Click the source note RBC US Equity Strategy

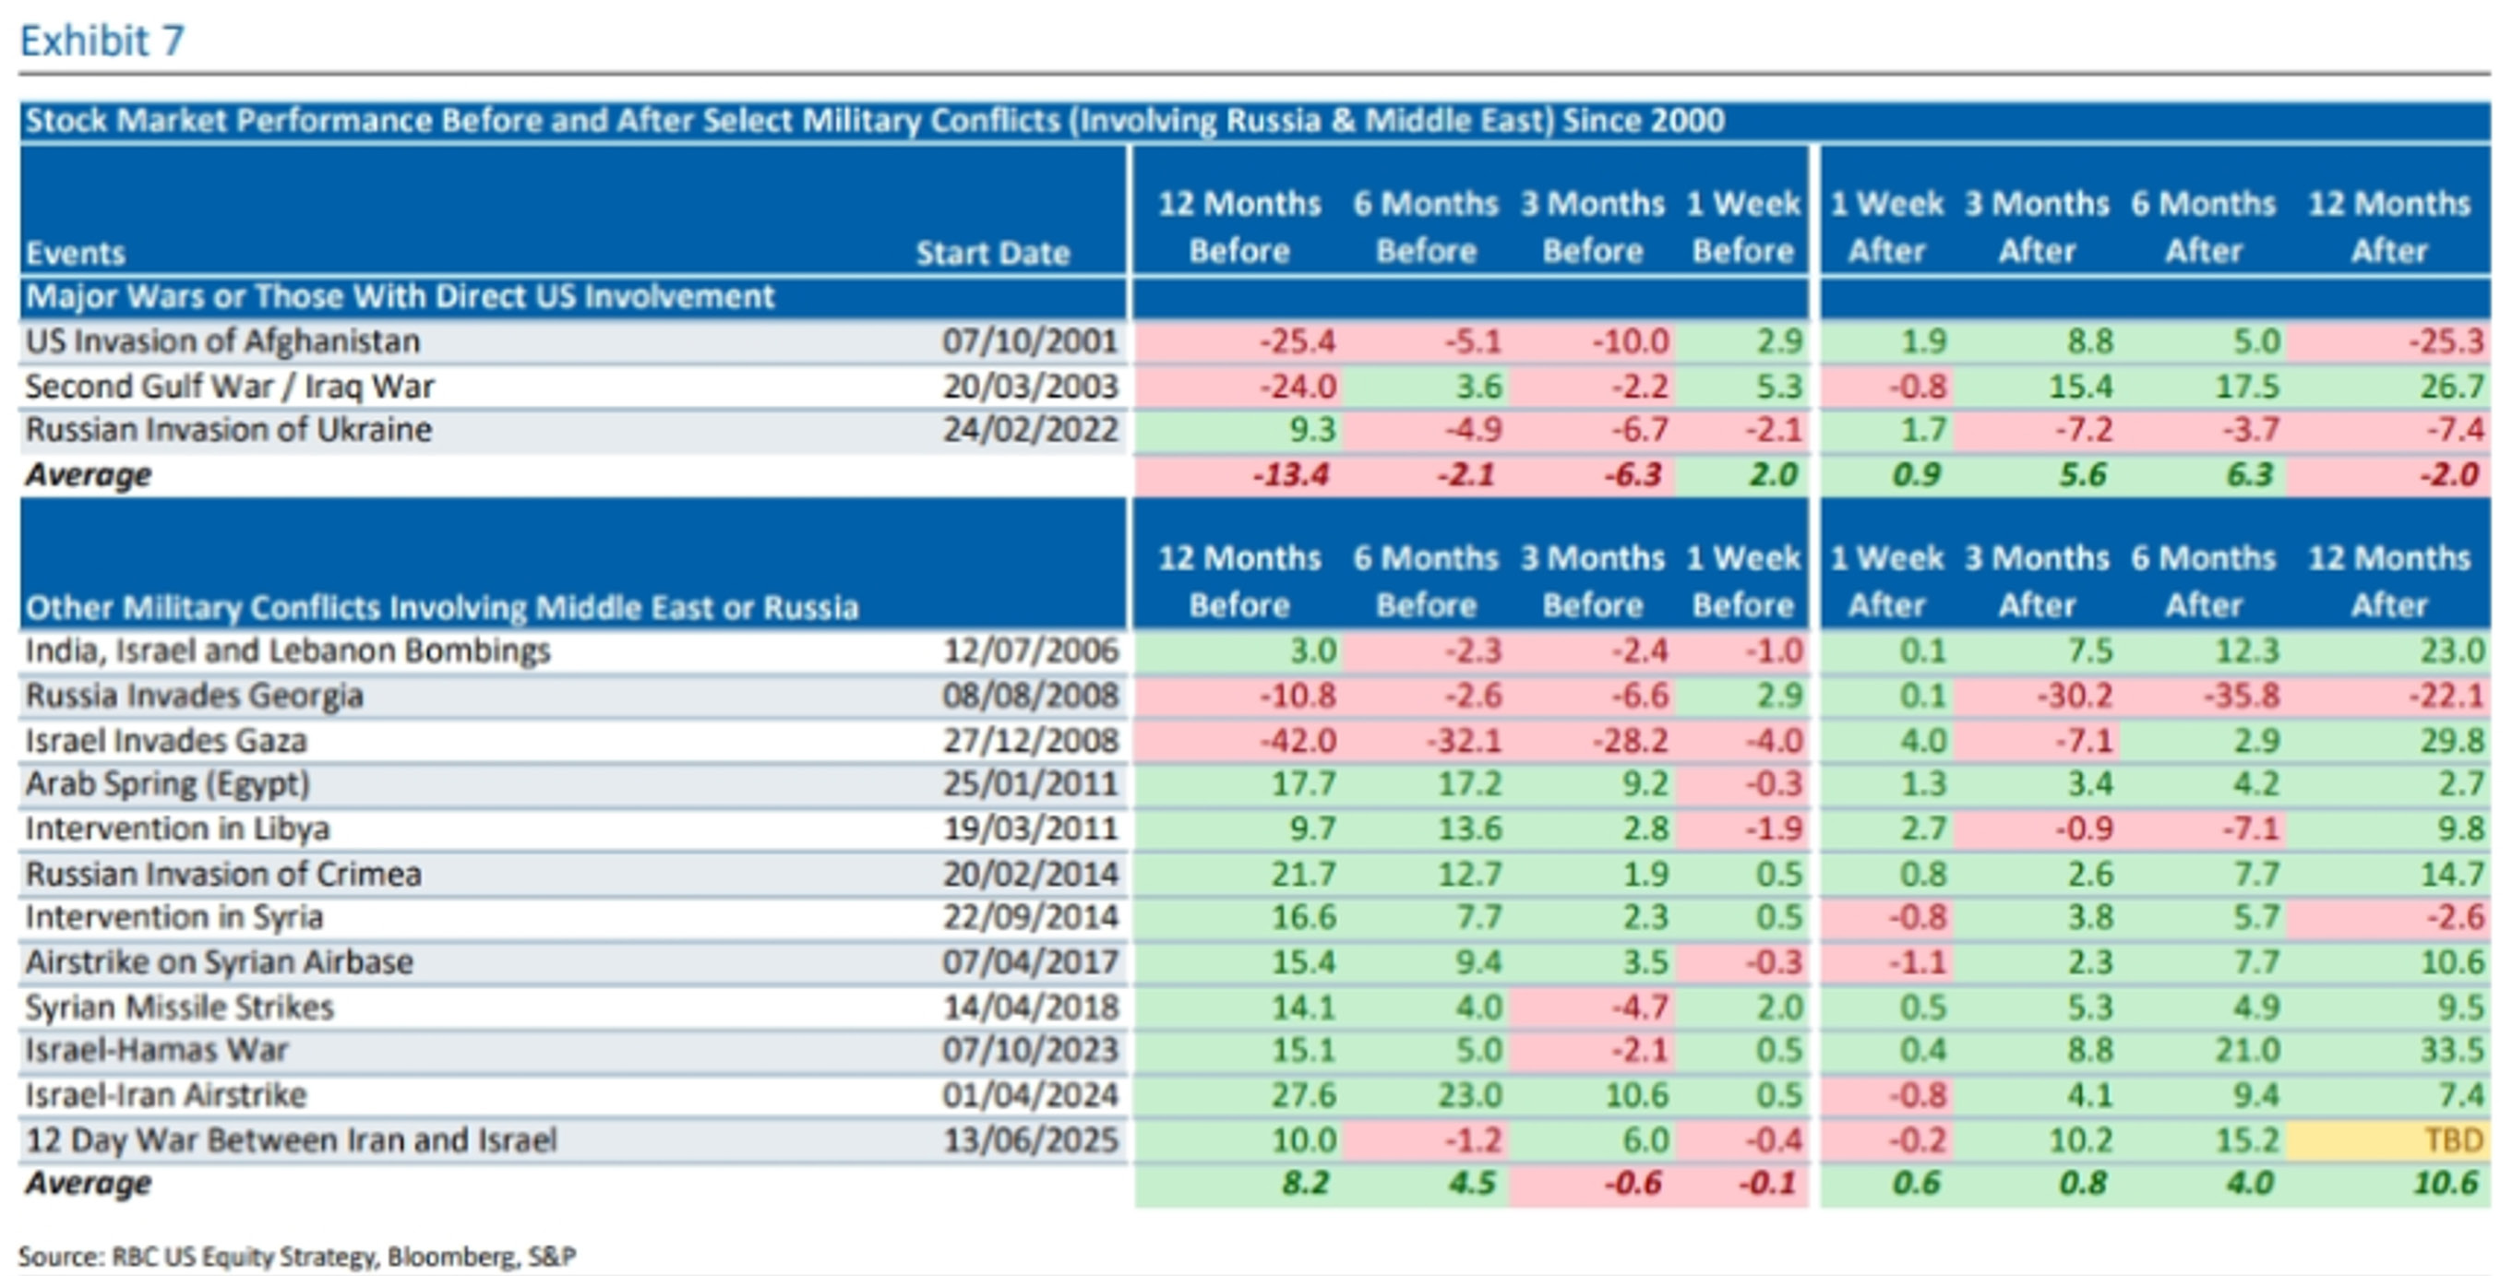[243, 1257]
